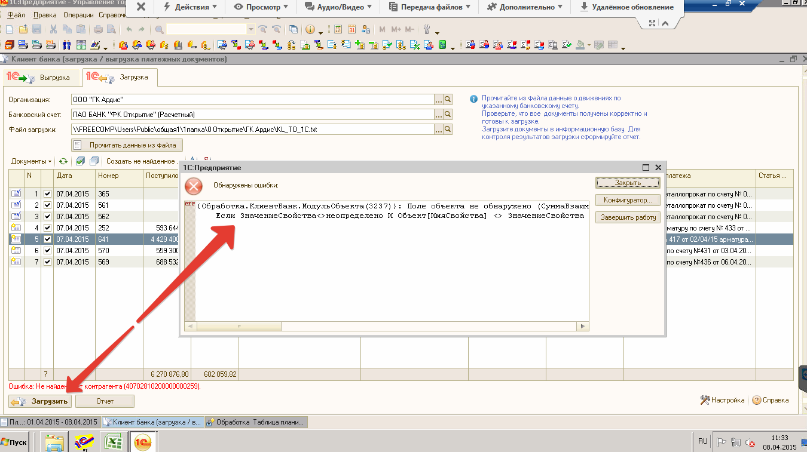Click ellipsis button next to Файл загрузки
The image size is (807, 452).
click(x=438, y=129)
